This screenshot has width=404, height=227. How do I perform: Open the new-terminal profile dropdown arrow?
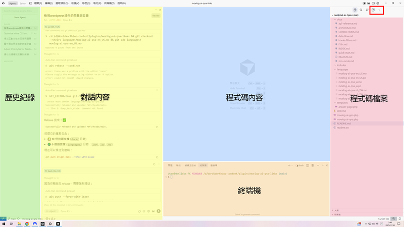tap(292, 165)
